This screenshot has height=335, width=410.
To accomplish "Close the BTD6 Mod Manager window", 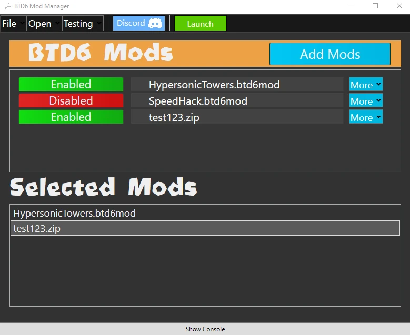I will point(399,6).
